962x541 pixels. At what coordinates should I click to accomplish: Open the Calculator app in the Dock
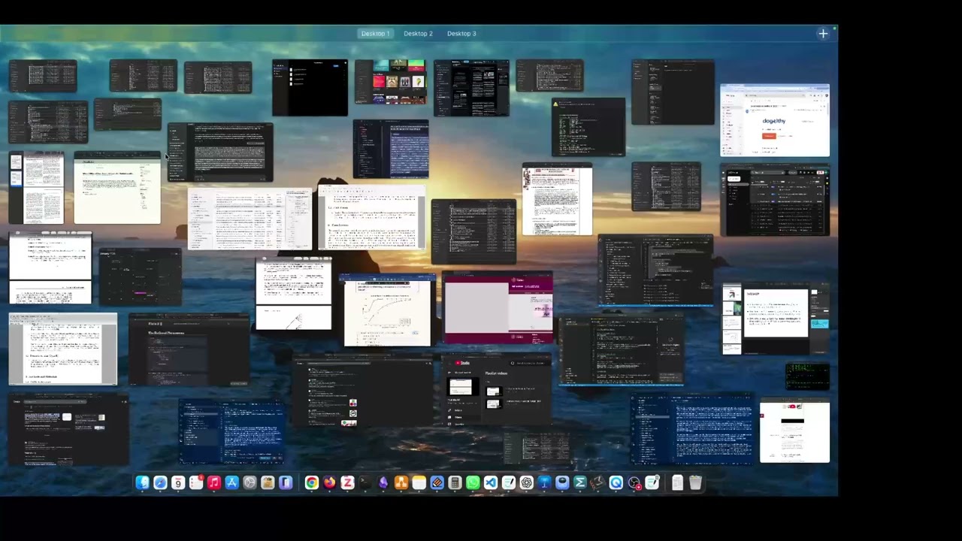coord(455,483)
